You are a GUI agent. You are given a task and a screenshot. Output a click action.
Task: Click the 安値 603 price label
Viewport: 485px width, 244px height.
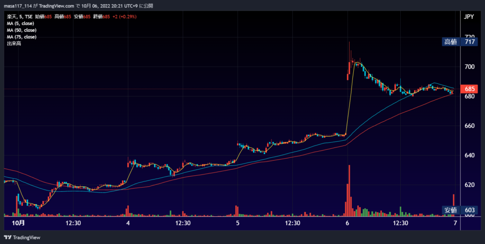click(x=459, y=210)
